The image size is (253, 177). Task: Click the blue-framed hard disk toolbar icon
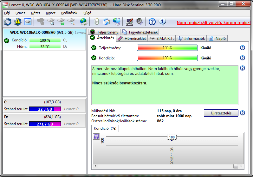28,22
